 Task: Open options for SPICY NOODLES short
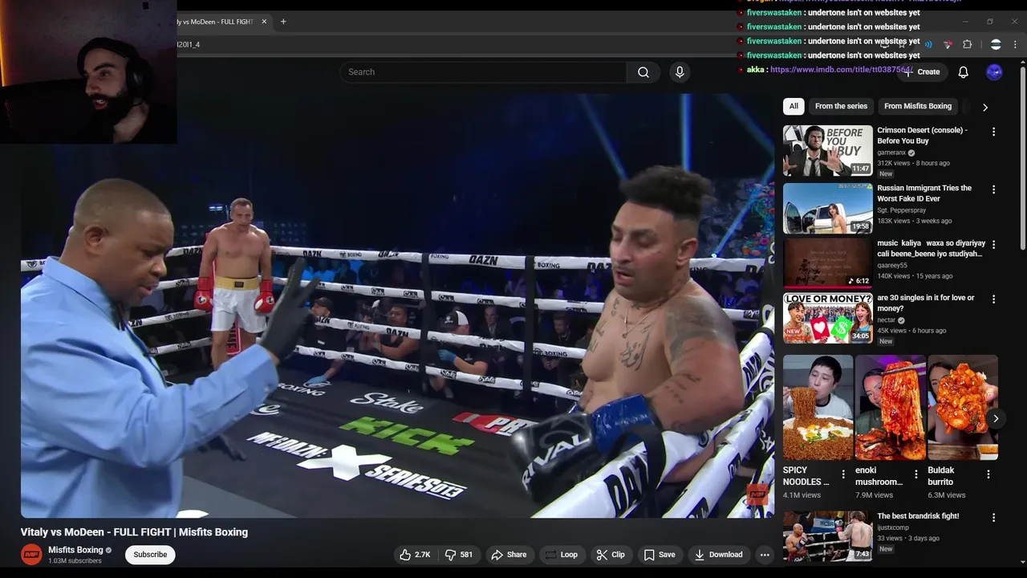(843, 474)
